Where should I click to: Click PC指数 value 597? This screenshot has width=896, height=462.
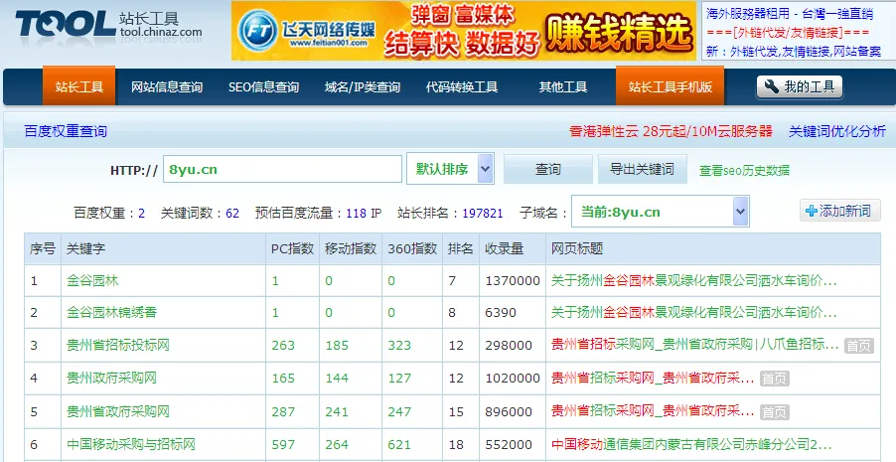(x=283, y=445)
